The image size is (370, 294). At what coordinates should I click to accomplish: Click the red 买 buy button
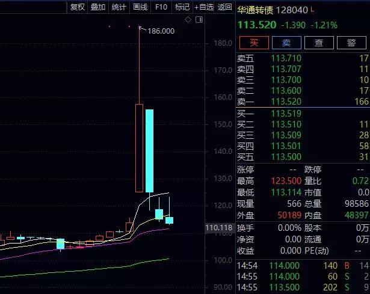click(x=254, y=43)
